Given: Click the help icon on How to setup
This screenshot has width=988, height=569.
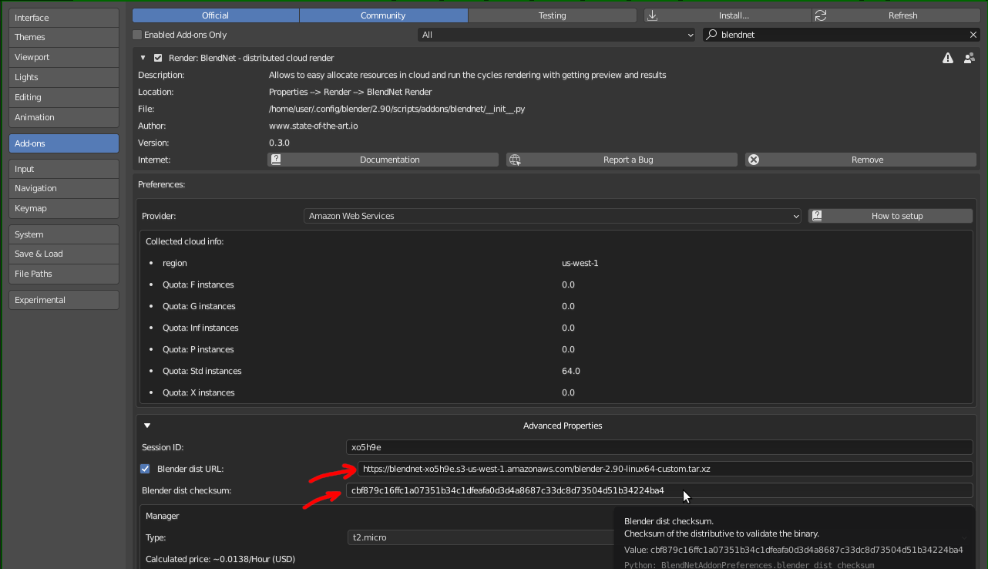Looking at the screenshot, I should pyautogui.click(x=817, y=216).
